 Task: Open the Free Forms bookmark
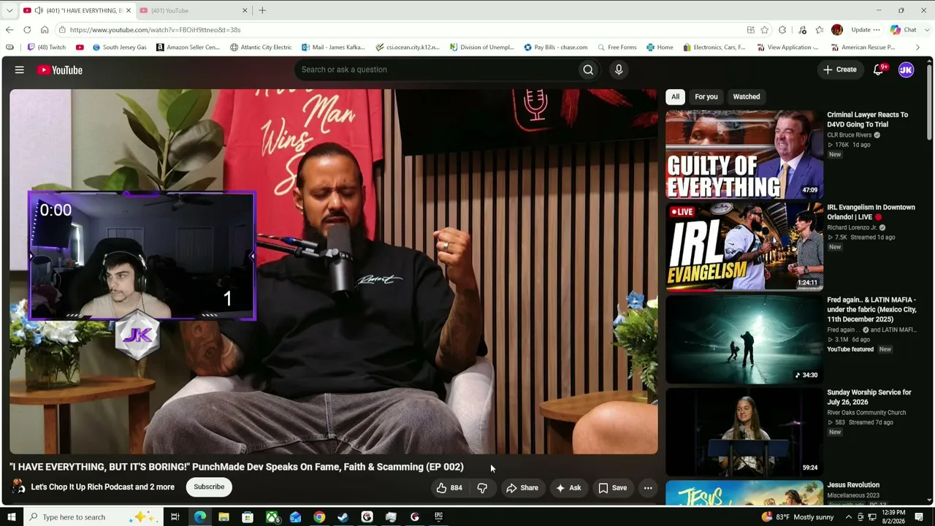(617, 47)
